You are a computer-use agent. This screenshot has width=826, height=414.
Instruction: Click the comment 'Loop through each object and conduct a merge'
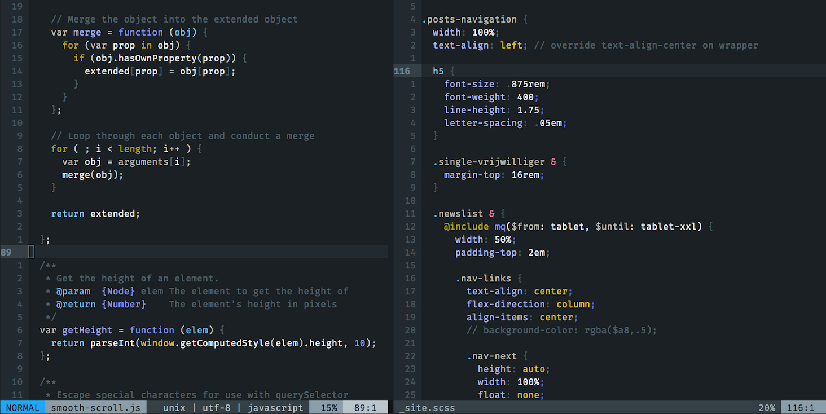[183, 136]
